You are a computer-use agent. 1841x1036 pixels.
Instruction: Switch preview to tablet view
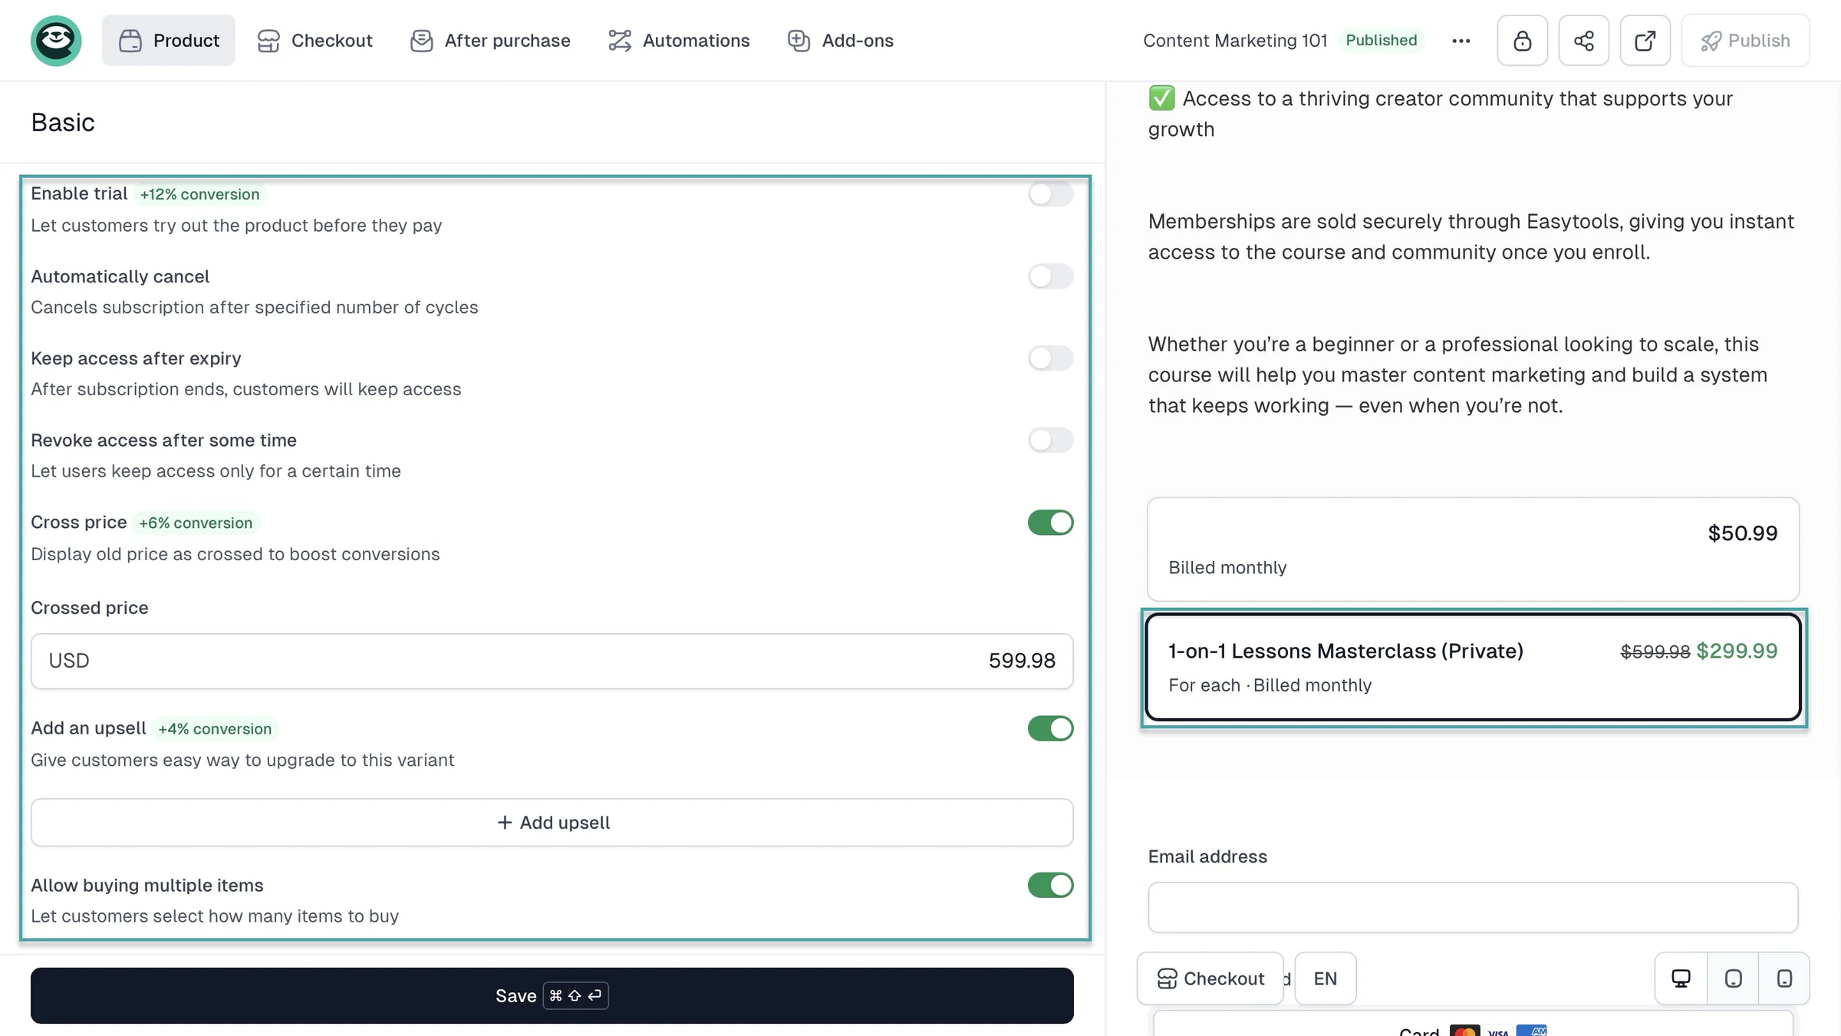(1733, 978)
